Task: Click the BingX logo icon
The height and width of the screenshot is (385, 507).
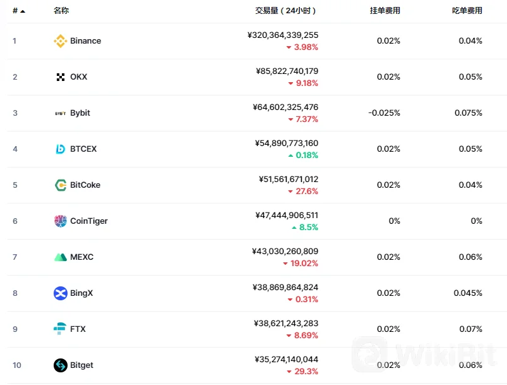Action: (60, 293)
